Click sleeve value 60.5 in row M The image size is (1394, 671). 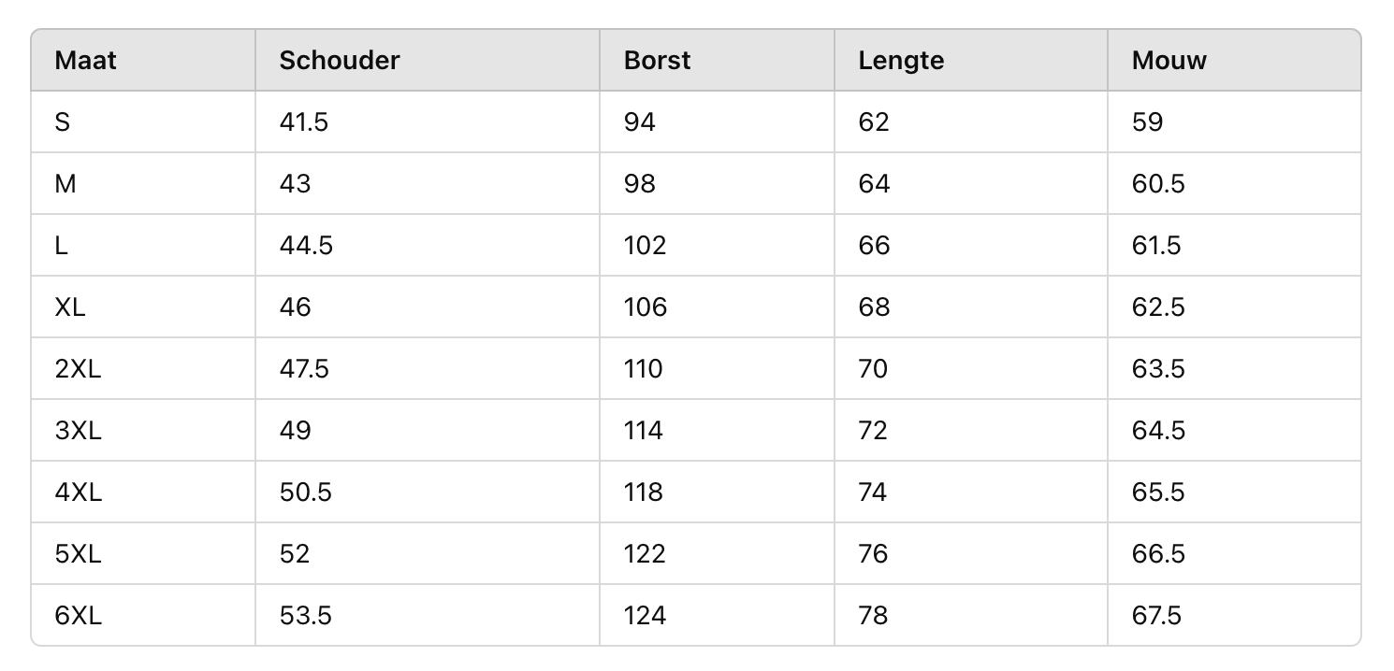pos(1158,184)
